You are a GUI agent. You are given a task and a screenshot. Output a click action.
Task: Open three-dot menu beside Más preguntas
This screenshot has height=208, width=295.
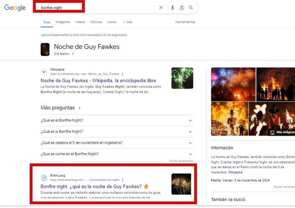click(x=80, y=108)
